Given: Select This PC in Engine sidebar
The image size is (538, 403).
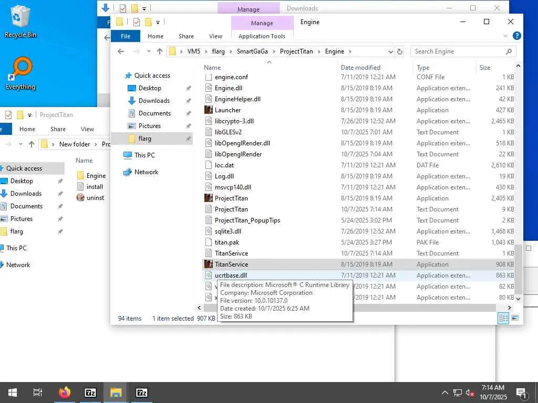Looking at the screenshot, I should (x=144, y=155).
